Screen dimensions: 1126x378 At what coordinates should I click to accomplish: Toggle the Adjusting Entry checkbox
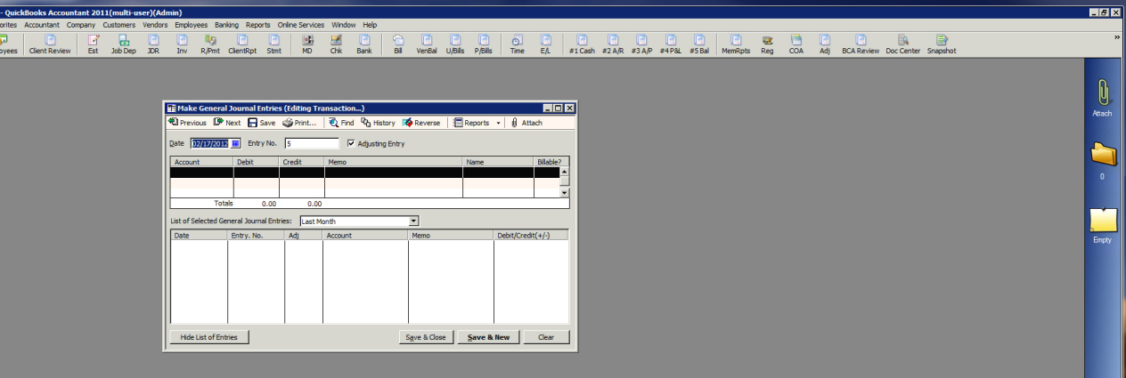pos(351,143)
